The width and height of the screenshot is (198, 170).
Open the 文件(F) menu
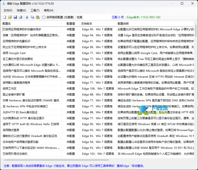pos(8,11)
